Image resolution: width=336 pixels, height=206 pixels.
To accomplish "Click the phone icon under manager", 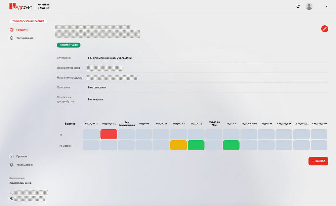I will [x=12, y=193].
